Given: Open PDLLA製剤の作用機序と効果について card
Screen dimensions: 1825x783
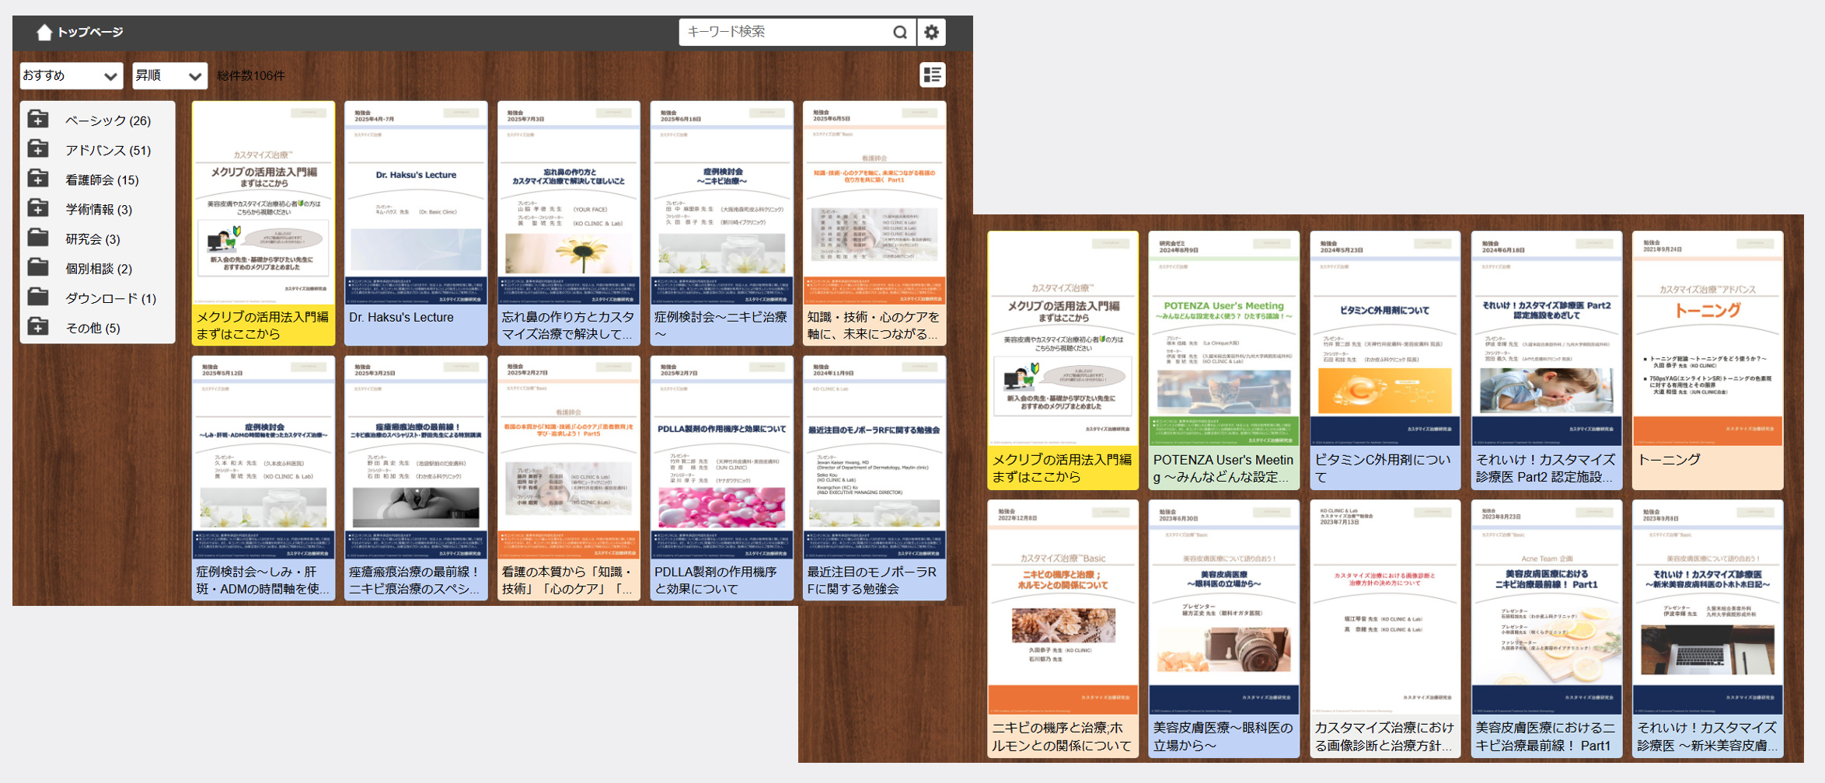Looking at the screenshot, I should point(721,478).
